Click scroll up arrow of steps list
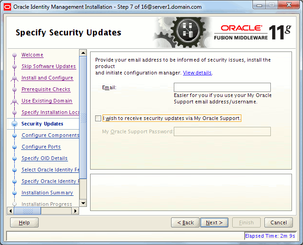 [83, 53]
